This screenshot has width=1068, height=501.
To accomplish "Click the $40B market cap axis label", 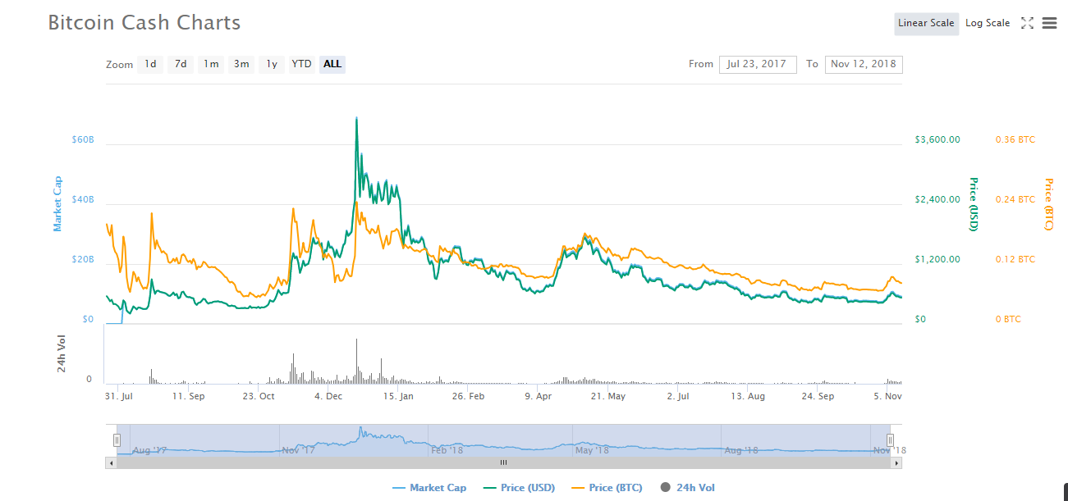I will tap(83, 200).
